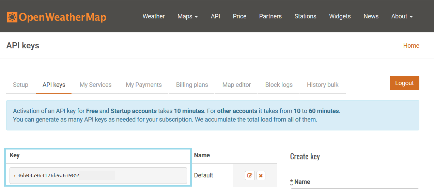Image resolution: width=434 pixels, height=189 pixels.
Task: Click the Key column header
Action: [15, 155]
